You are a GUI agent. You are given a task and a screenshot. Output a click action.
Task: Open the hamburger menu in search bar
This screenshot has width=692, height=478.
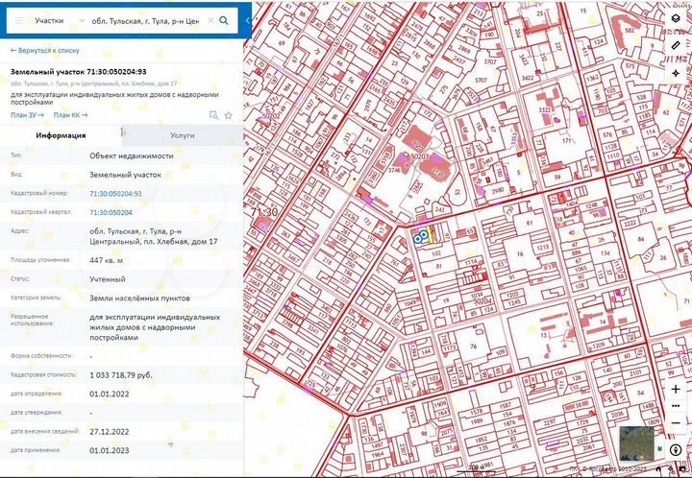click(x=19, y=19)
